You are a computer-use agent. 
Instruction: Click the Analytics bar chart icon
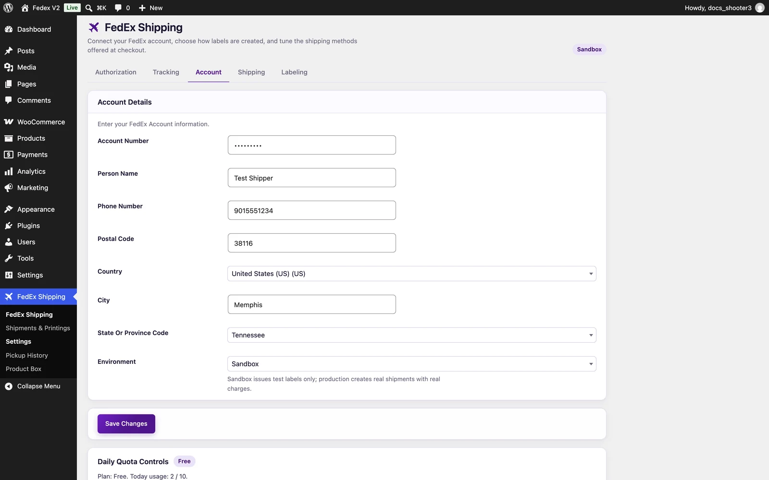9,171
